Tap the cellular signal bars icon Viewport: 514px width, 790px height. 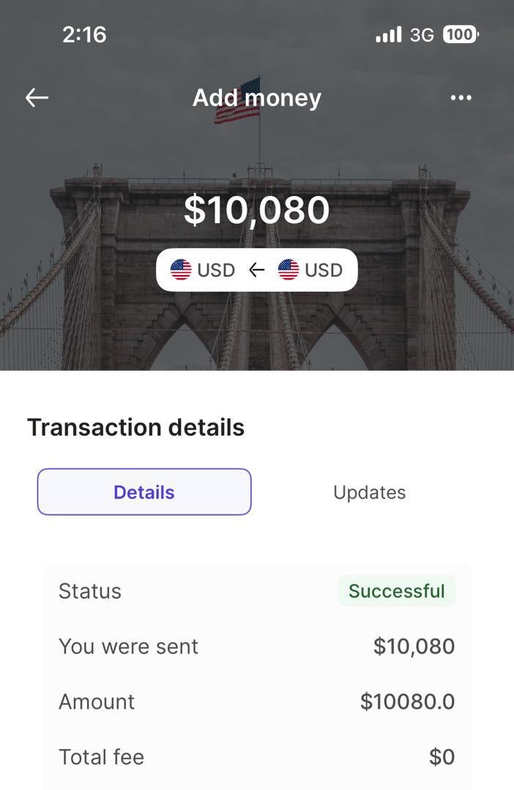388,34
